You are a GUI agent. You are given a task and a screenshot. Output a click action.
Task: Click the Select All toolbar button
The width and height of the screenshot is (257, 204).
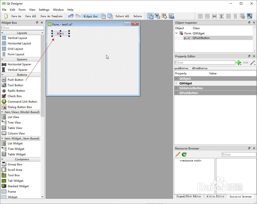[122, 16]
